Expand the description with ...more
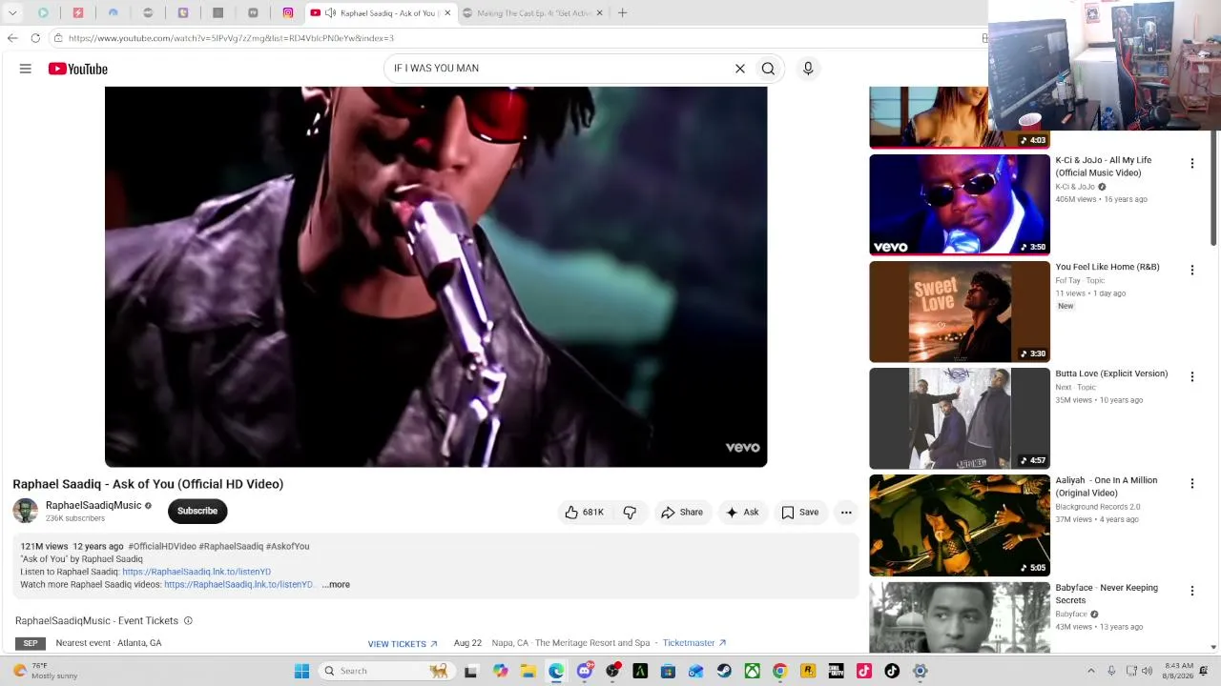 point(336,585)
